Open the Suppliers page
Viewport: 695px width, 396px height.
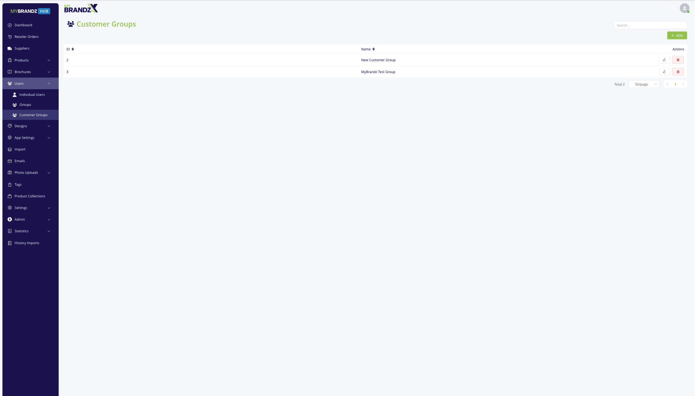coord(22,48)
